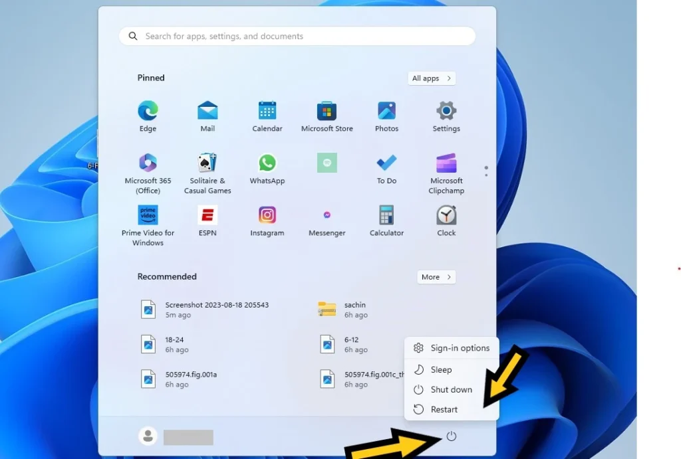681x459 pixels.
Task: Open the Clock app
Action: (446, 221)
